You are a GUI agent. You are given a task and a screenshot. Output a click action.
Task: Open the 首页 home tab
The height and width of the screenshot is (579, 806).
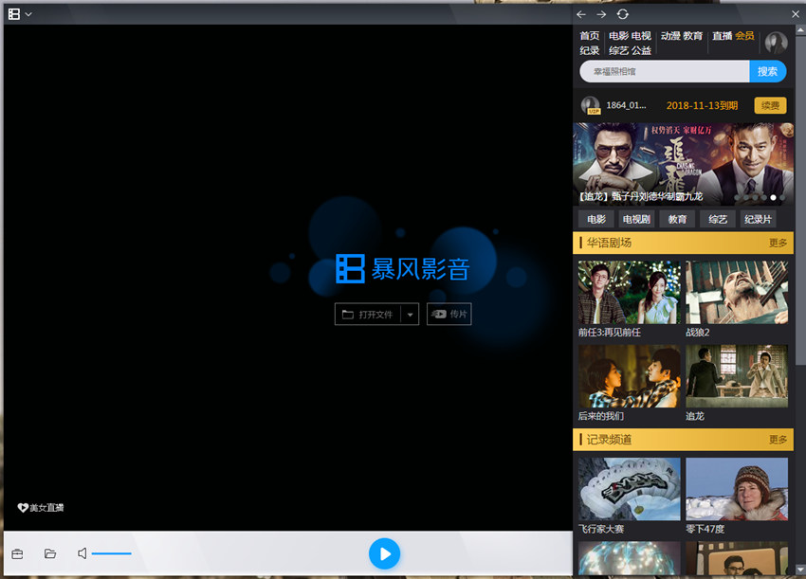(590, 36)
